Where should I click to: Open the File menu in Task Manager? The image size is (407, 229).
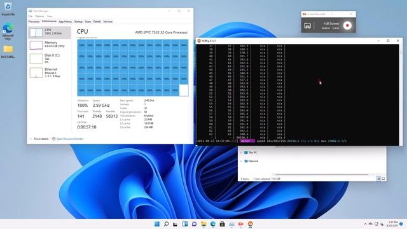coord(31,17)
